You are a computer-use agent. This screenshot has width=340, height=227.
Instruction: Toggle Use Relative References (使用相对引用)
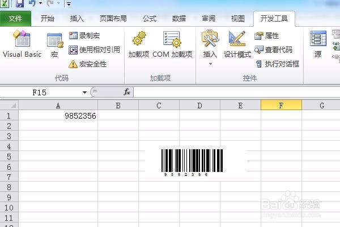pos(94,50)
